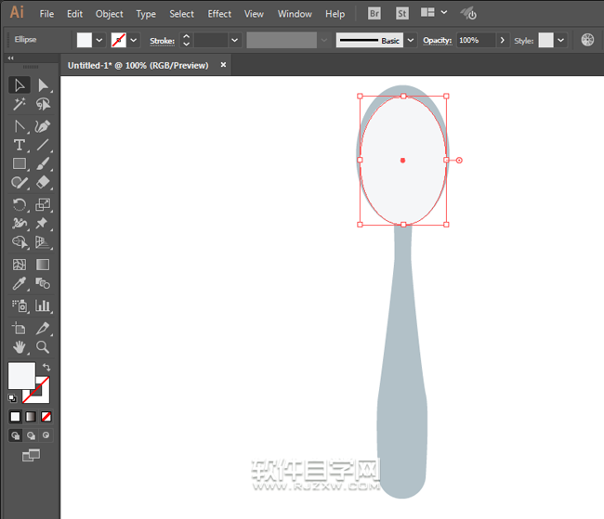This screenshot has width=604, height=519.
Task: Click the Stroke label link
Action: [163, 41]
